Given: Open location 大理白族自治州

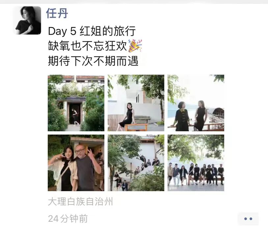Looking at the screenshot, I should coord(81,202).
